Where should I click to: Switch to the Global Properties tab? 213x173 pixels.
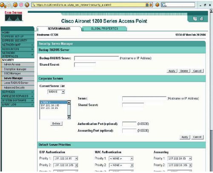tap(104, 29)
